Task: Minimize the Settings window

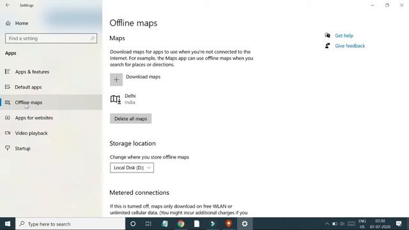Action: click(373, 5)
